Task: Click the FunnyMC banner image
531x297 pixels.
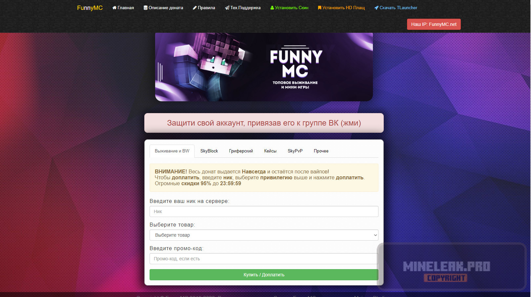Action: 264,67
